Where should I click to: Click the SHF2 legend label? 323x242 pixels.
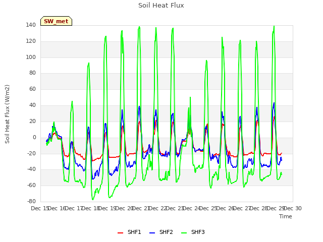click(x=166, y=232)
